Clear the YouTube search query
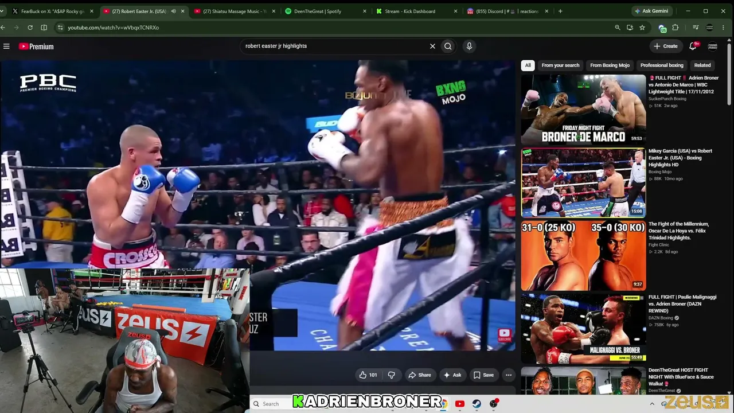 click(x=432, y=46)
